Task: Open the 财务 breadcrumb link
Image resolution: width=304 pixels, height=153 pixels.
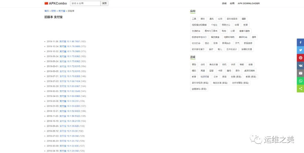Action: pyautogui.click(x=53, y=11)
